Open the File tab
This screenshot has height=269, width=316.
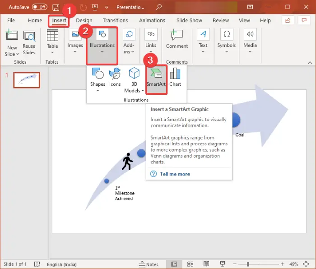point(11,20)
